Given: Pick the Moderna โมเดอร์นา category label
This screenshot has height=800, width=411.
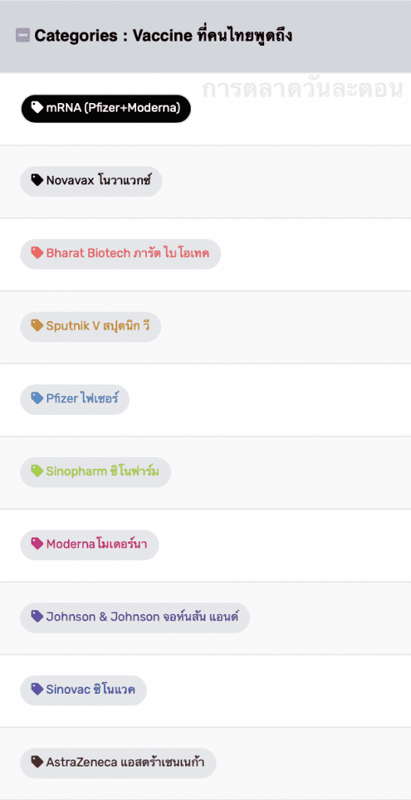Looking at the screenshot, I should tap(89, 545).
